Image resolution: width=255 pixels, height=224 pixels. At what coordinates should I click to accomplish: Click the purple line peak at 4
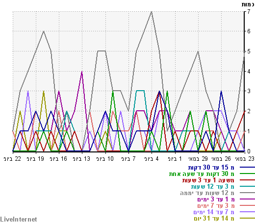pyautogui.click(x=82, y=72)
